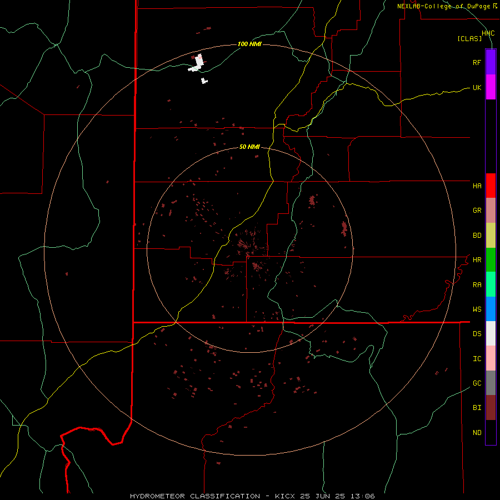Click the [CLAS] units label
Image resolution: width=500 pixels, height=500 pixels.
469,39
